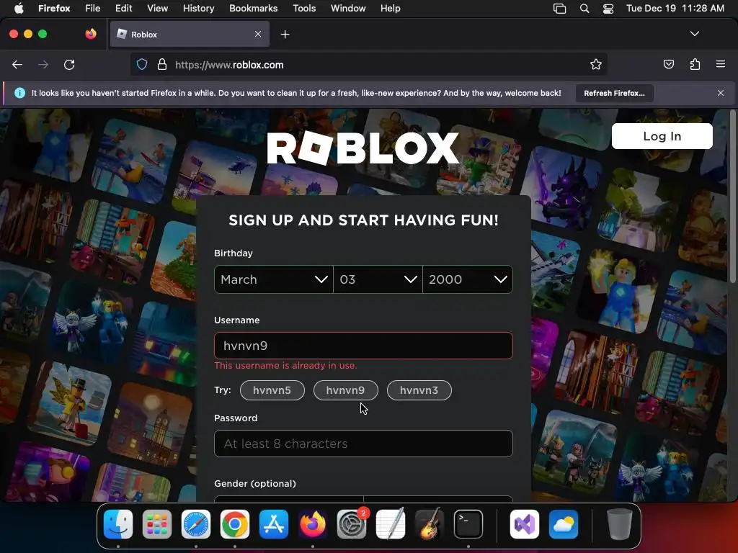Click the Firefox View icon in tab bar
The height and width of the screenshot is (553, 738).
coord(91,34)
